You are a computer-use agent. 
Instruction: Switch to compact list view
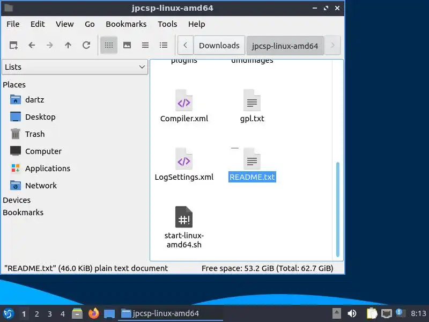coord(145,45)
